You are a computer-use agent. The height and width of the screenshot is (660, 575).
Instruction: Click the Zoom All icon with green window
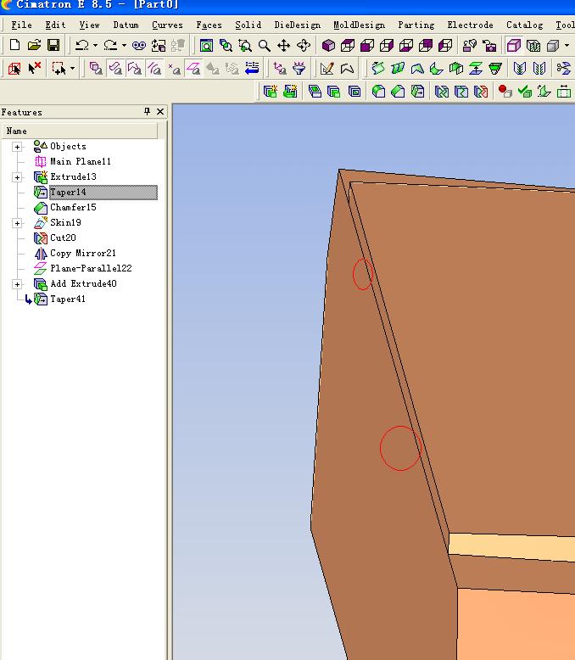(x=206, y=45)
